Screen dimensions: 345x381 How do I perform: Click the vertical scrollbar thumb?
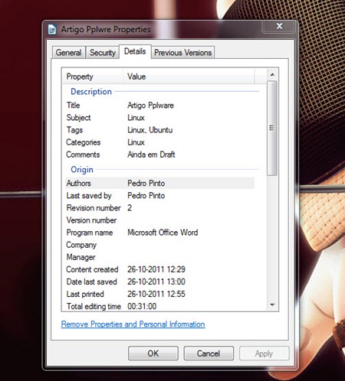pyautogui.click(x=271, y=128)
